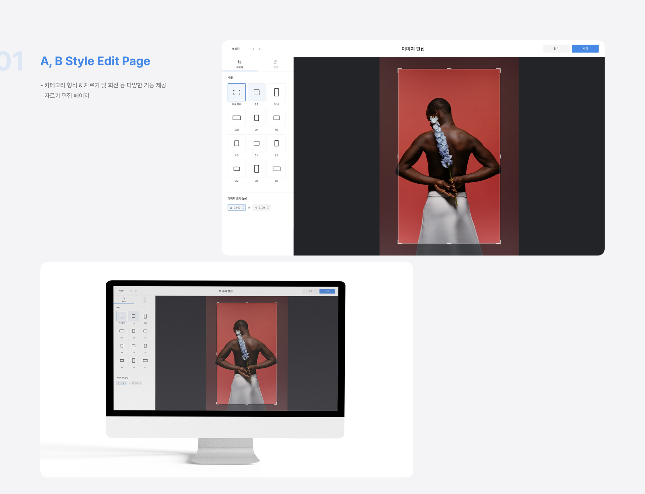Click the undo arrow icon
This screenshot has height=494, width=645.
(252, 49)
